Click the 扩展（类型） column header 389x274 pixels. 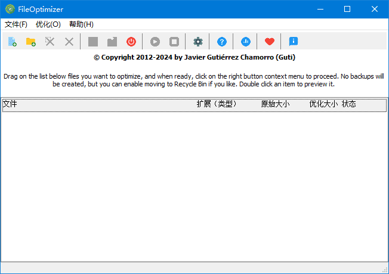click(217, 104)
